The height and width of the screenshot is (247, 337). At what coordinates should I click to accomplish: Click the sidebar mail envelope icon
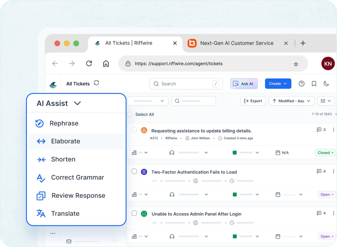pyautogui.click(x=69, y=241)
